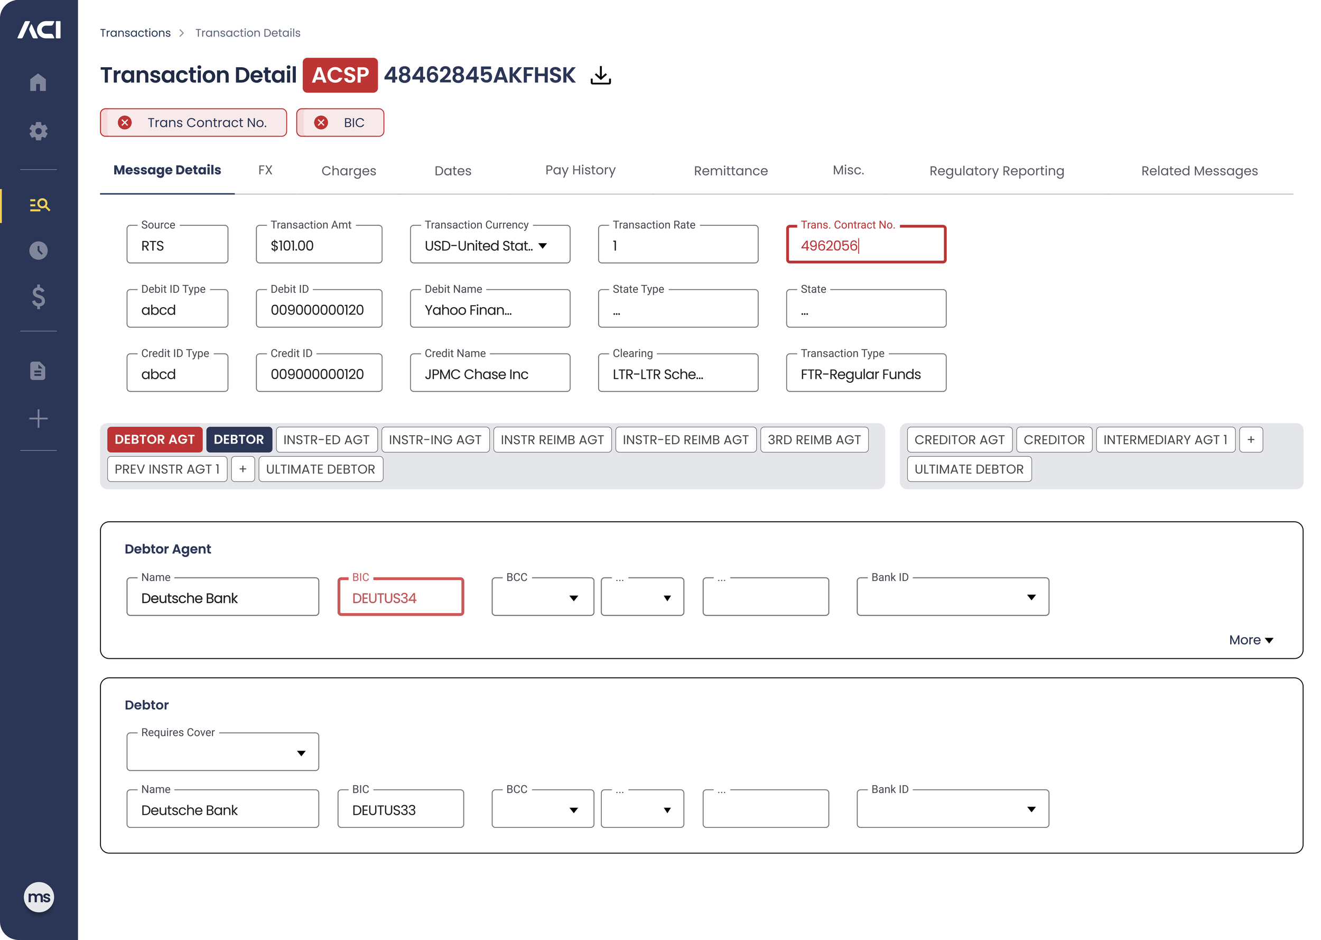Click the plus icon in sidebar
This screenshot has width=1321, height=940.
click(x=38, y=419)
